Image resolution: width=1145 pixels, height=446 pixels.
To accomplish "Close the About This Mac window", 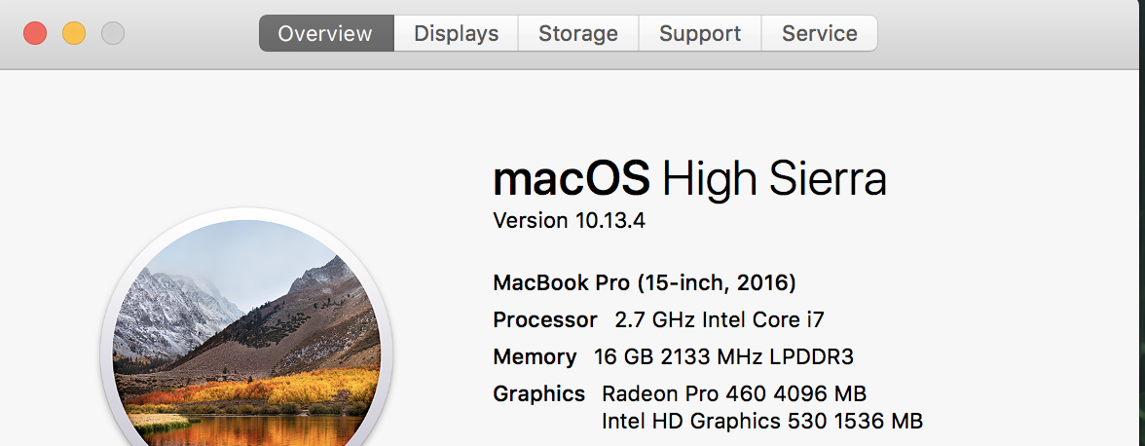I will point(35,33).
